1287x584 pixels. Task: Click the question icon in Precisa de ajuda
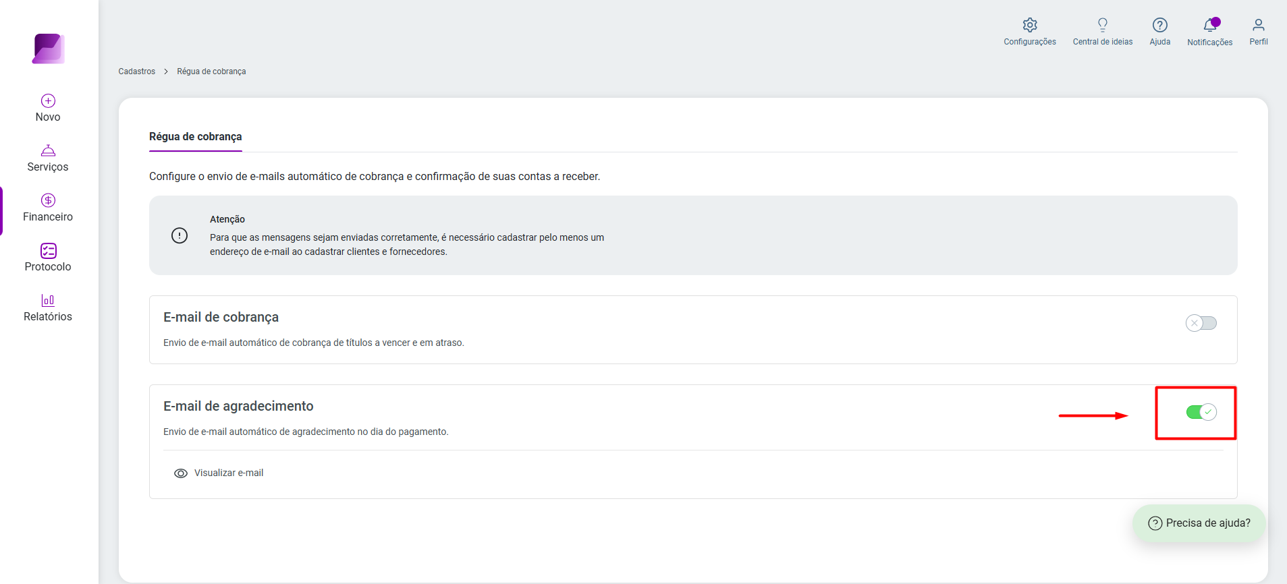click(1155, 523)
